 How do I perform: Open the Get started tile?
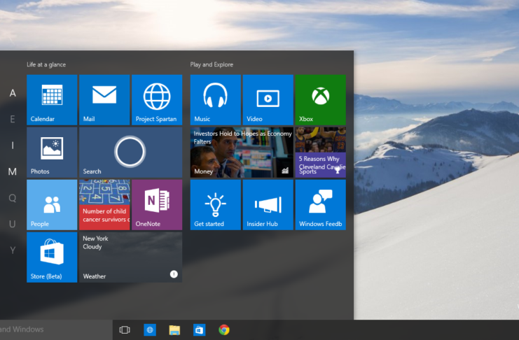pos(215,204)
